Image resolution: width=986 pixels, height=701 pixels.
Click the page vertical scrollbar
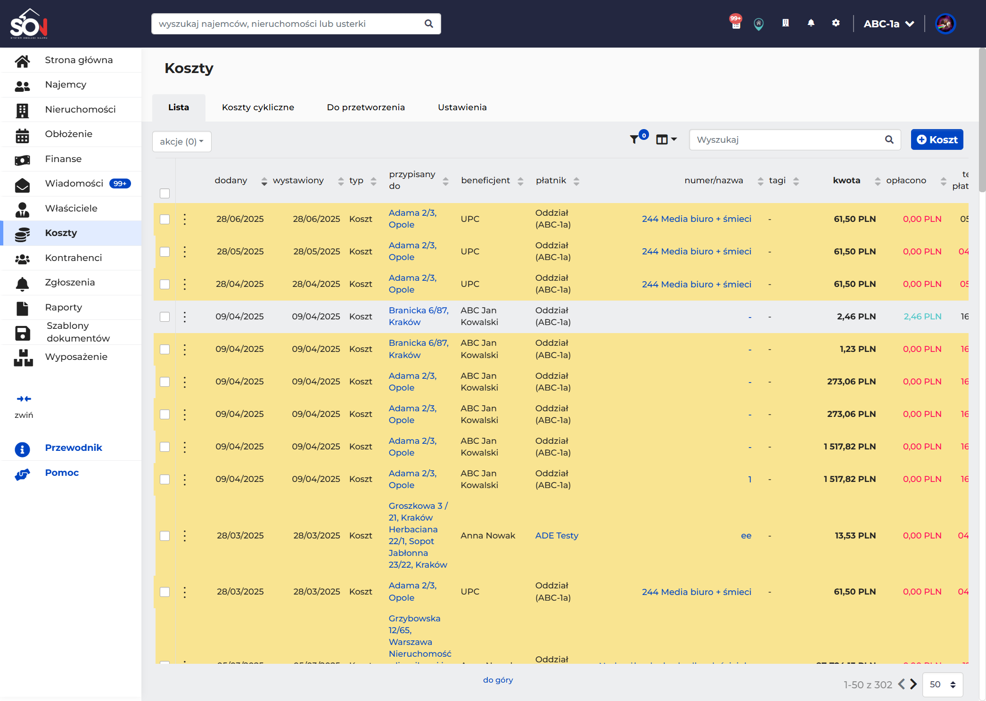click(x=982, y=120)
